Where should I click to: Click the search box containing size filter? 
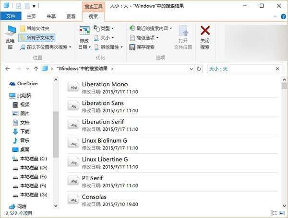click(241, 69)
